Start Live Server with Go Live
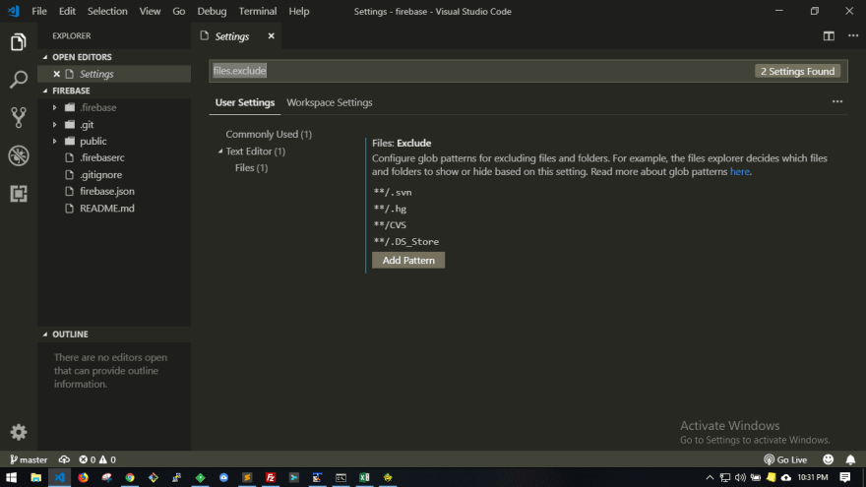This screenshot has width=866, height=487. [785, 459]
